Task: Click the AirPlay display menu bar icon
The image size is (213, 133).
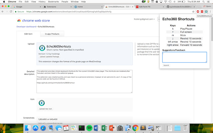Action: [161, 2]
